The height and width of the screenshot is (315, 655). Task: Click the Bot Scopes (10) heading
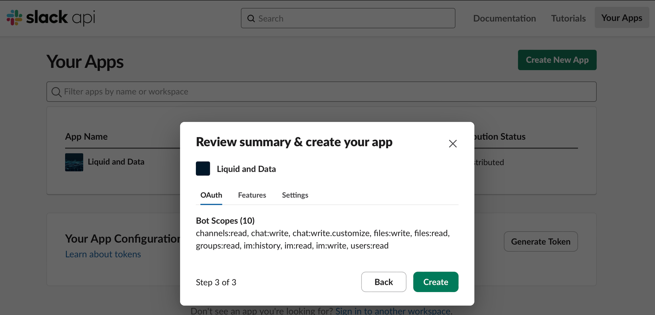(225, 221)
